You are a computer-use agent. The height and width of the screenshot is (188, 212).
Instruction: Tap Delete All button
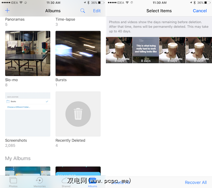121,182
